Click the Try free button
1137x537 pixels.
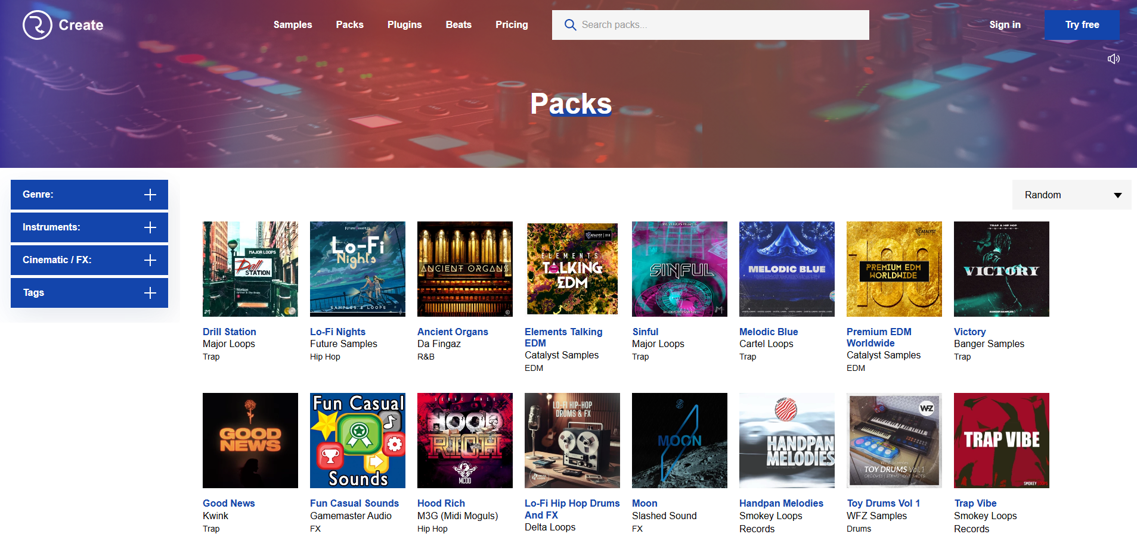tap(1082, 24)
